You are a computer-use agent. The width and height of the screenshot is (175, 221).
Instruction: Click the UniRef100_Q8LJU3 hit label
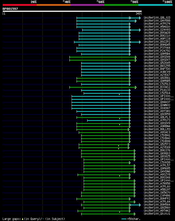click(x=157, y=18)
